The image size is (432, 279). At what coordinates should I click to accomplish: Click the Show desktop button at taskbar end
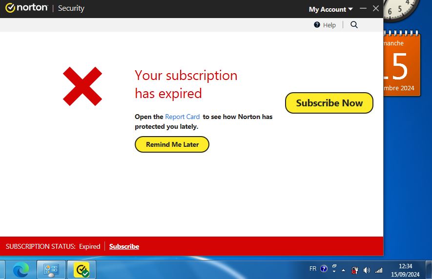(429, 270)
